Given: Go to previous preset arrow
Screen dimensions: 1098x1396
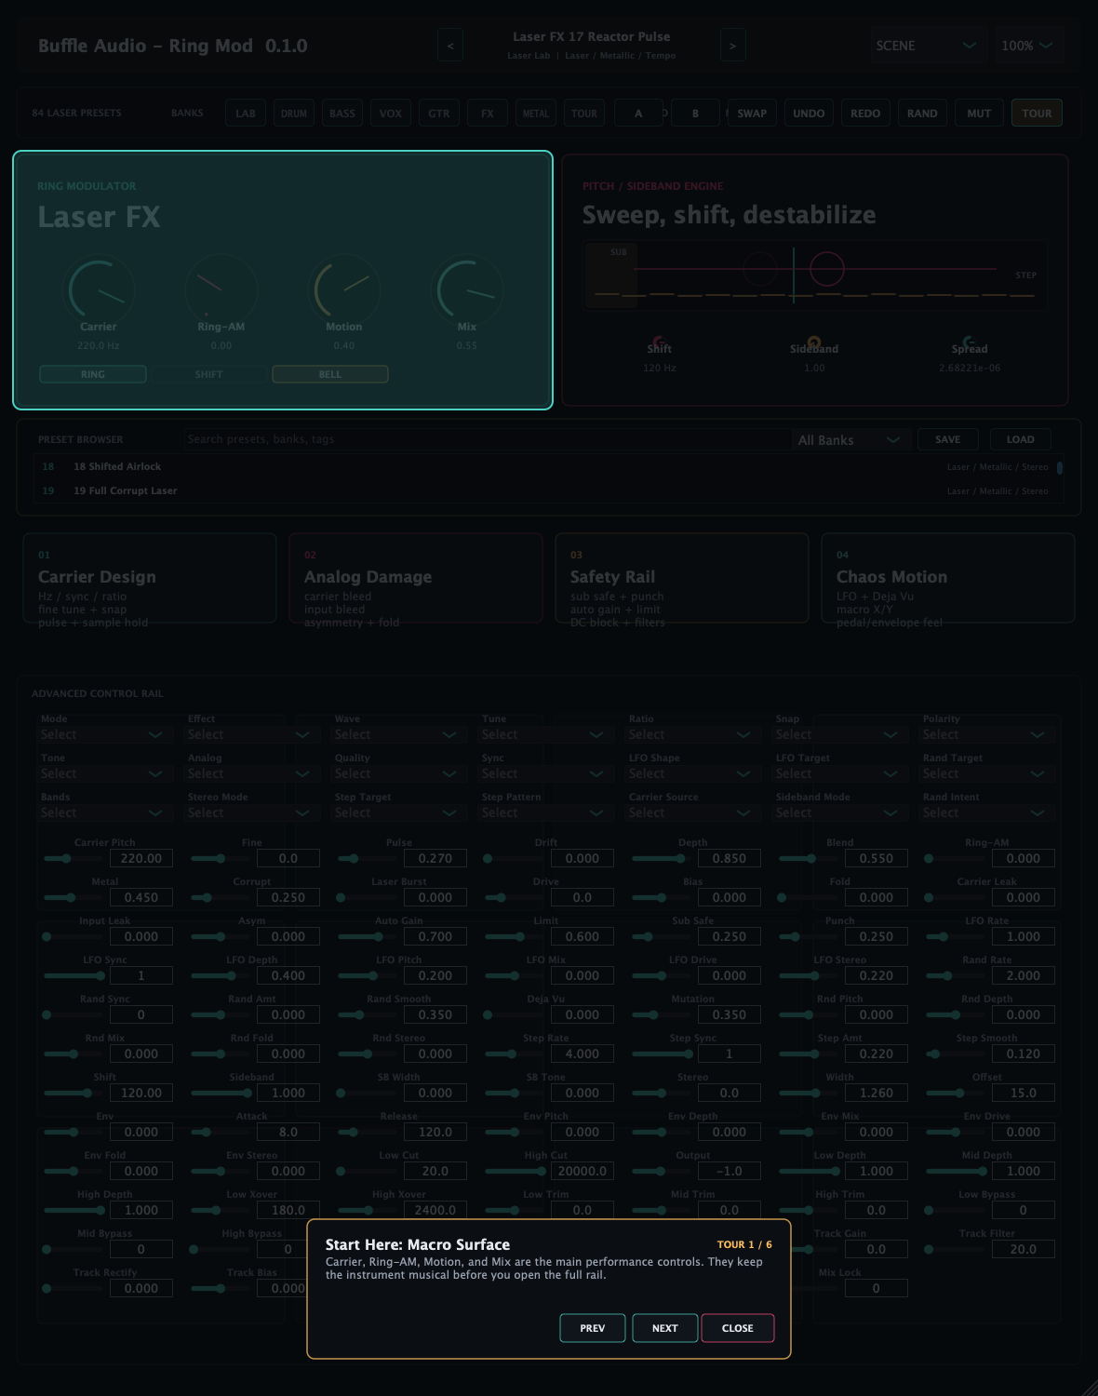Looking at the screenshot, I should click(x=450, y=46).
